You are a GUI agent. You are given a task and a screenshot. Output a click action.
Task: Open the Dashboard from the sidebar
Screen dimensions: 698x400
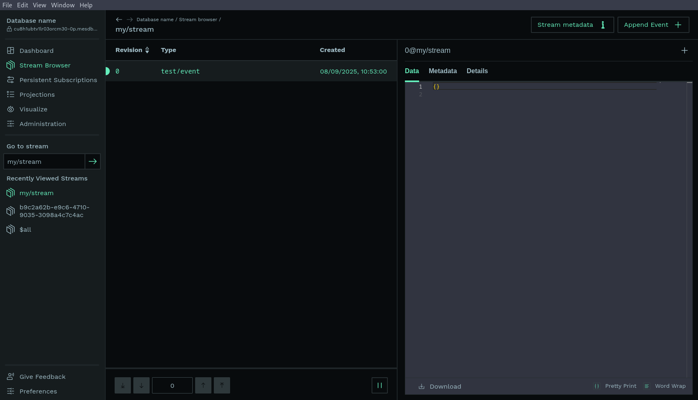point(36,51)
